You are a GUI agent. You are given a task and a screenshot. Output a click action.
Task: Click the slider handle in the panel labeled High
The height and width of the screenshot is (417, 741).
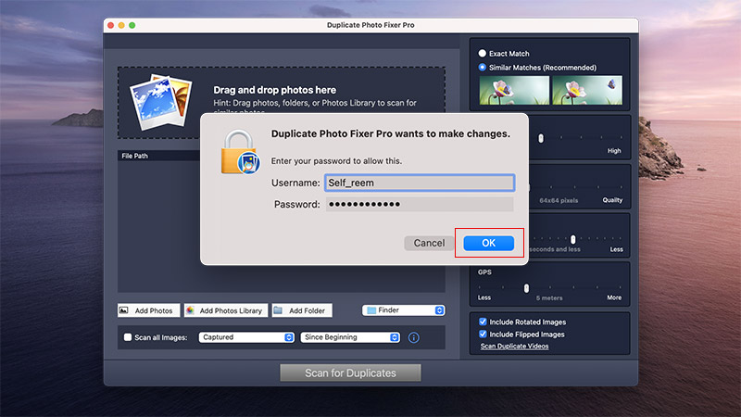pyautogui.click(x=541, y=138)
